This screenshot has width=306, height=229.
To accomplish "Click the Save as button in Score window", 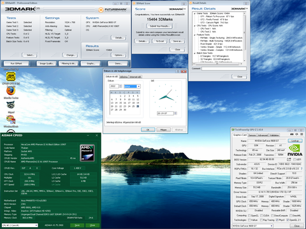I will click(177, 41).
